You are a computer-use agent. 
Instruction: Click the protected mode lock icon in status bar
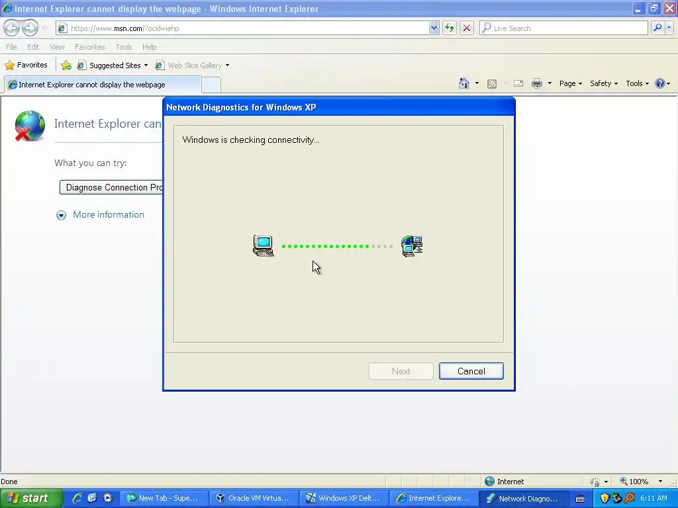pyautogui.click(x=595, y=482)
